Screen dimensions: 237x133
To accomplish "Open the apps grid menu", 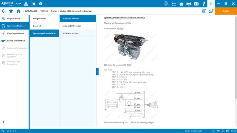I will pos(211,4).
